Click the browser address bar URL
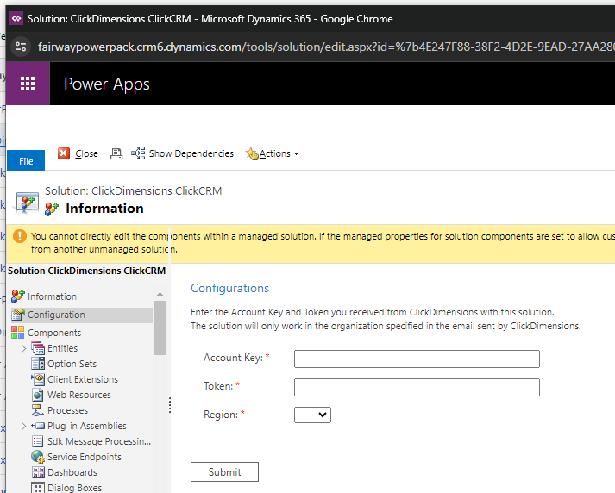This screenshot has width=615, height=493. (x=325, y=47)
